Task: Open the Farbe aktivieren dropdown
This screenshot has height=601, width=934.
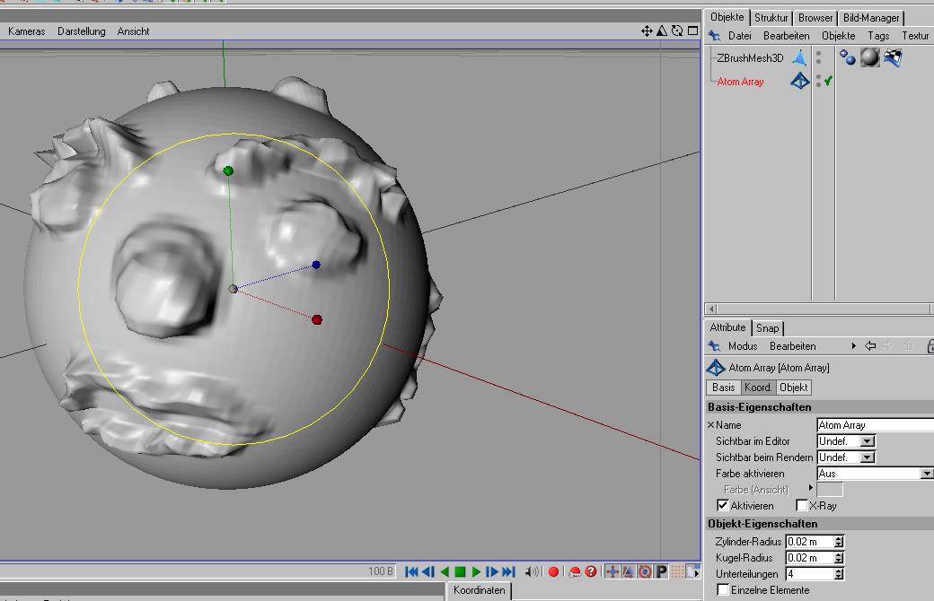Action: click(926, 474)
